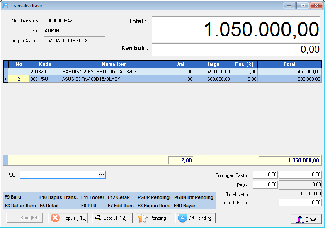Click the PGUP Pending shortcut label
325x228 pixels.
click(153, 197)
